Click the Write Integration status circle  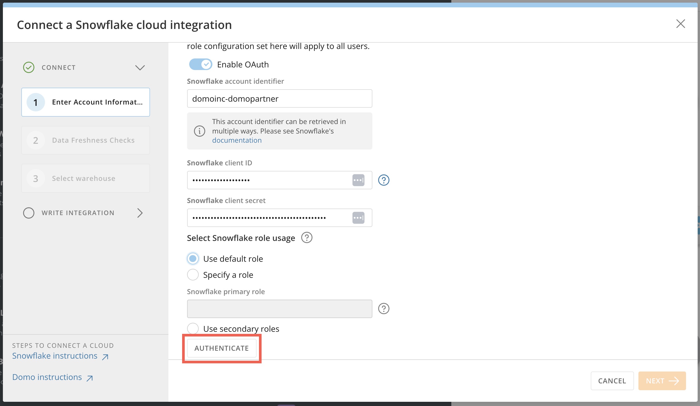pyautogui.click(x=29, y=213)
